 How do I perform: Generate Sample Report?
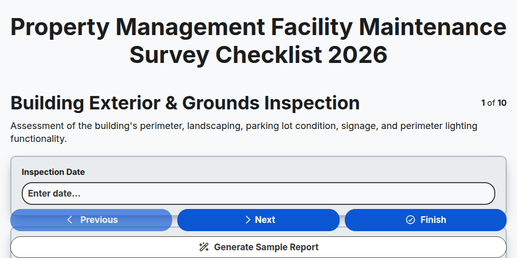[x=258, y=247]
